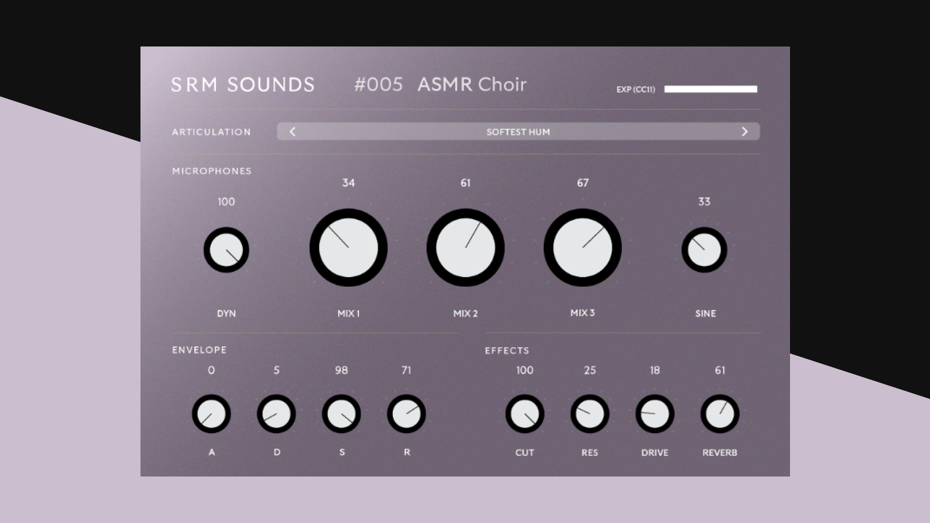Click the MIX 1 knob
This screenshot has height=523, width=930.
348,247
